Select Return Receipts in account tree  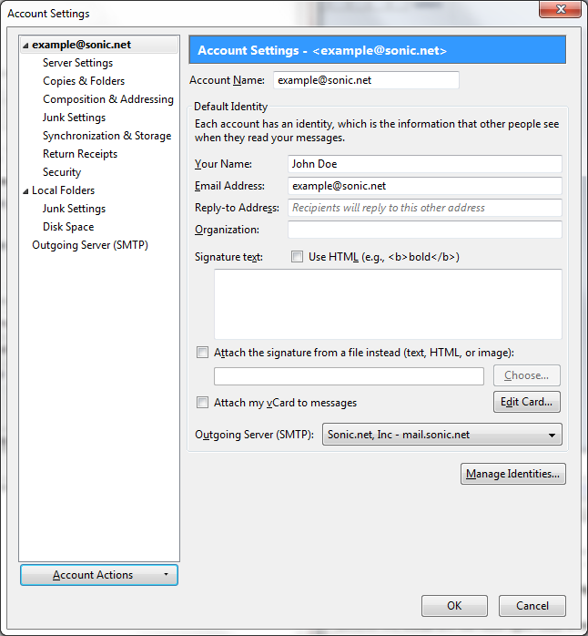(x=80, y=154)
